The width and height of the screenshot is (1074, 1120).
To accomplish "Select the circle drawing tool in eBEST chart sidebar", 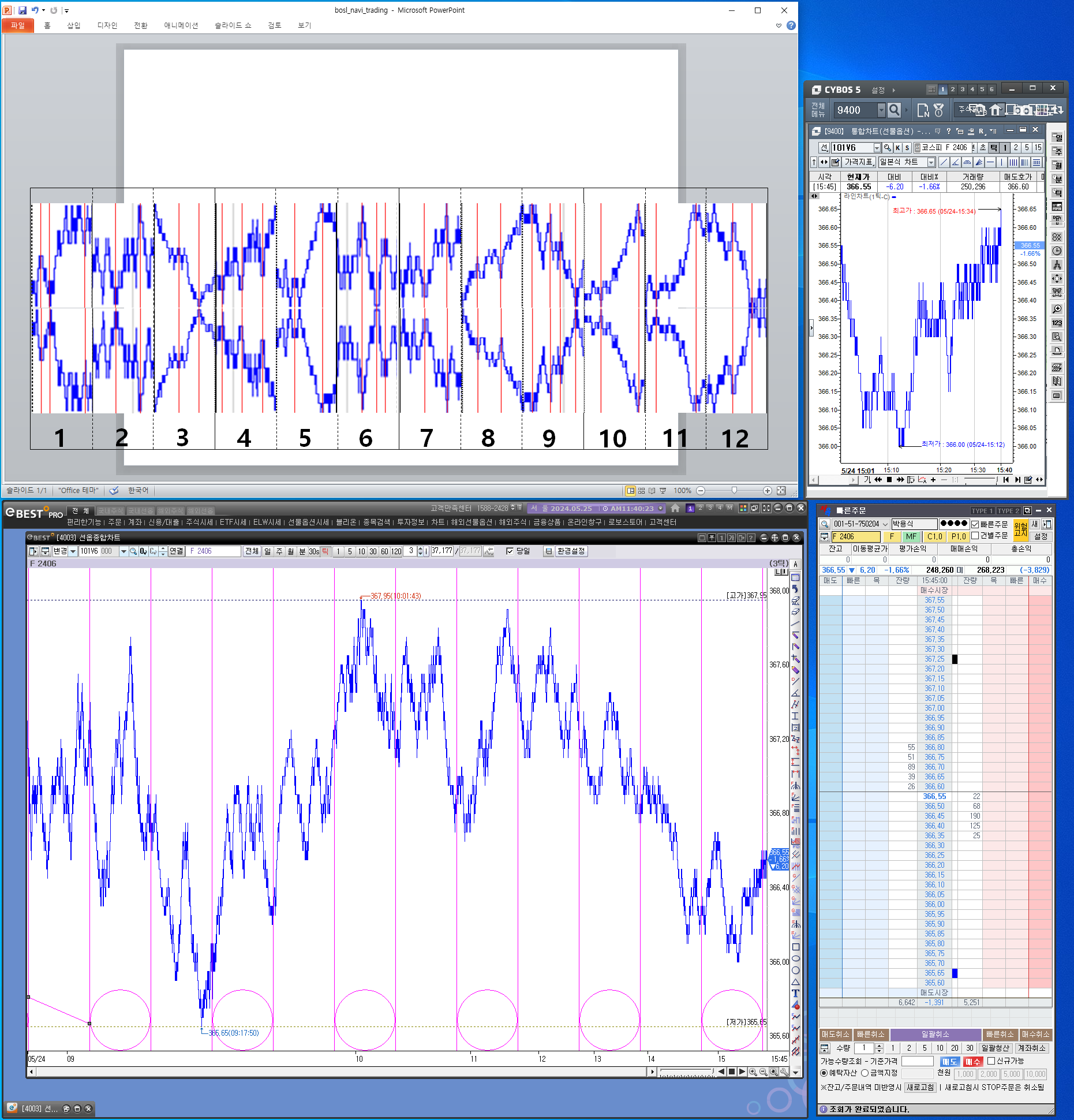I will pos(795,970).
